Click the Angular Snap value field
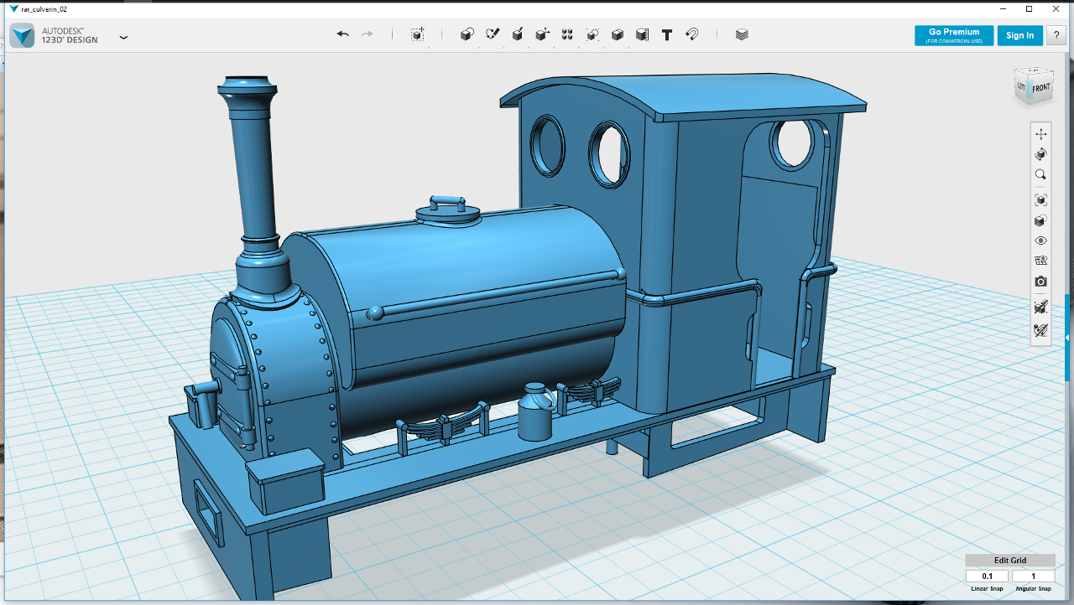This screenshot has height=605, width=1074. pyautogui.click(x=1033, y=577)
